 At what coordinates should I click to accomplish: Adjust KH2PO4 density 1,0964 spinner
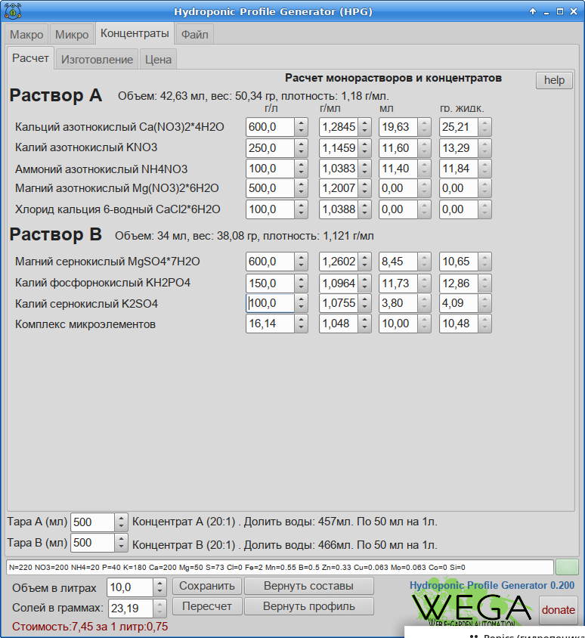[364, 283]
